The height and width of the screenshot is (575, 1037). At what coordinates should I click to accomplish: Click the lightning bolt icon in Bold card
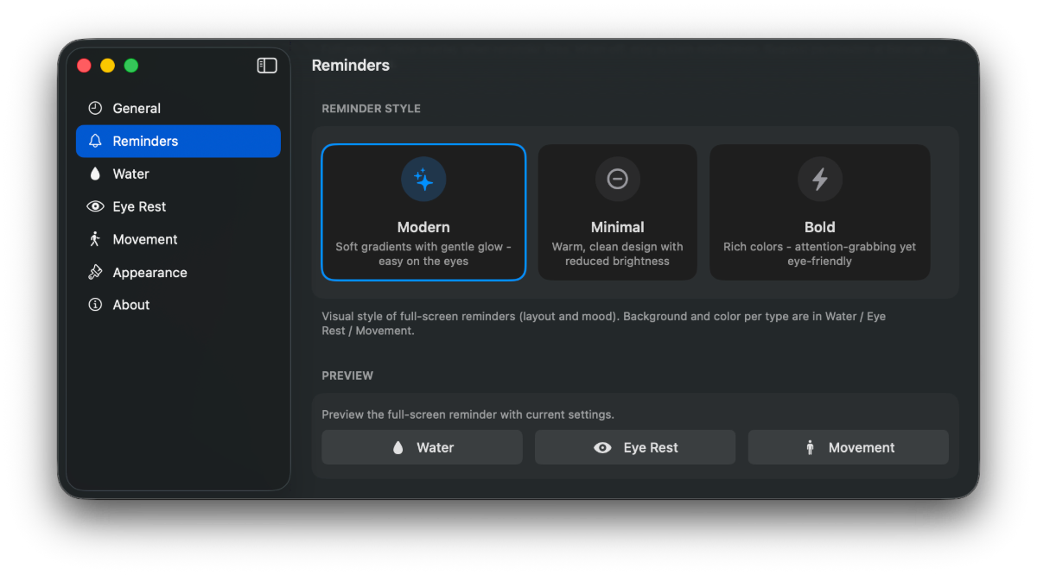(819, 179)
